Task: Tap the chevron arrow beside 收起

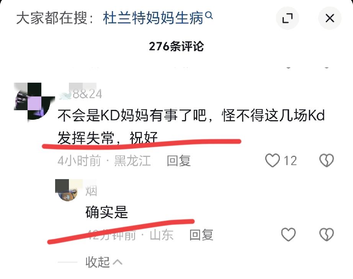Action: 118,262
